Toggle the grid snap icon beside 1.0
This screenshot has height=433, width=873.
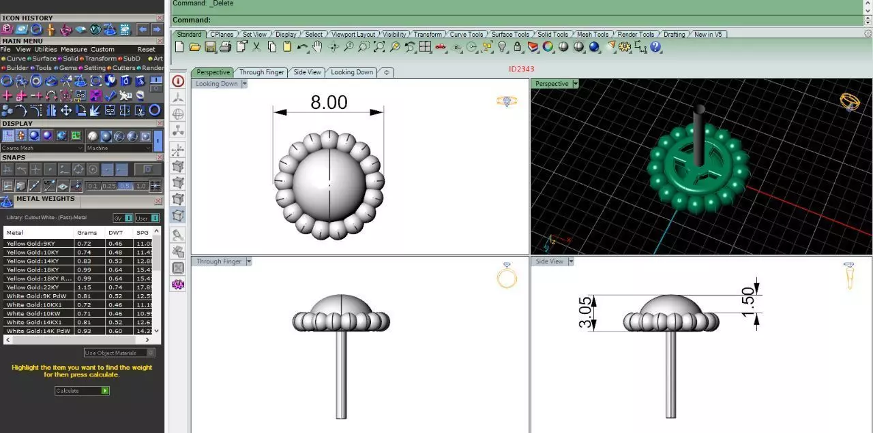[x=156, y=186]
